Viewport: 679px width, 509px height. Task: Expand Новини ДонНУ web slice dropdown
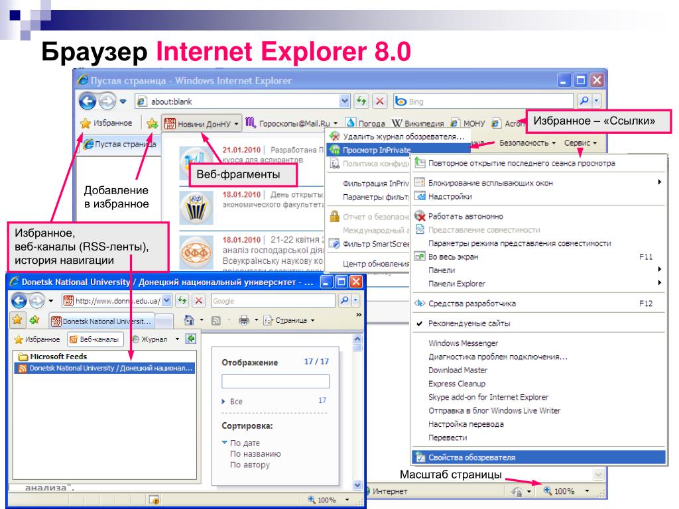(x=237, y=124)
